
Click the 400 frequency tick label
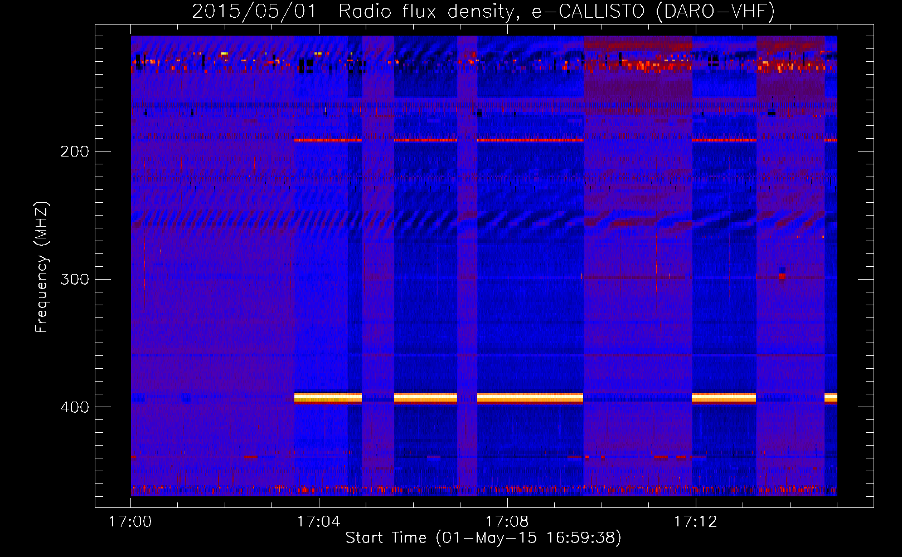point(75,407)
